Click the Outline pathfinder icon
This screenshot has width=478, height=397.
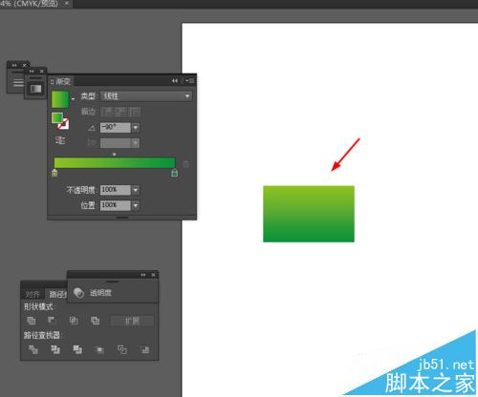pos(122,349)
